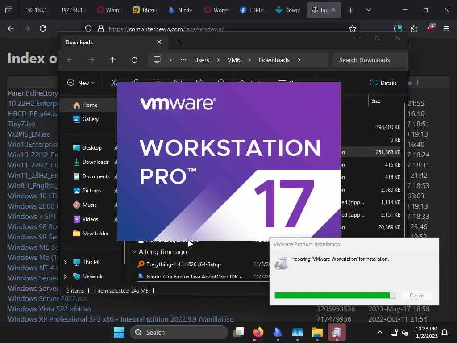Screen dimensions: 457x343
Task: Click Explorer Up arrow button
Action: pos(113,60)
